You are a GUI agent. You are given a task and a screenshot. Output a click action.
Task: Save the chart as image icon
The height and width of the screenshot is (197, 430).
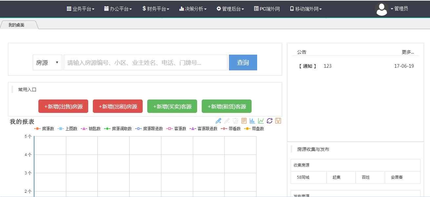pos(278,121)
